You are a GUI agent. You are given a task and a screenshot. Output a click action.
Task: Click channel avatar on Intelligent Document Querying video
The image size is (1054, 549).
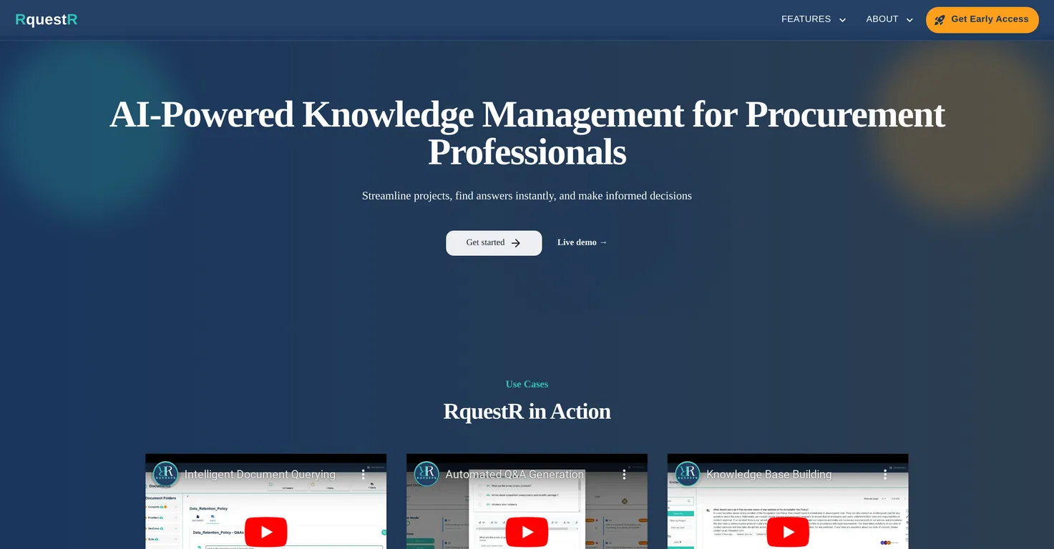165,474
